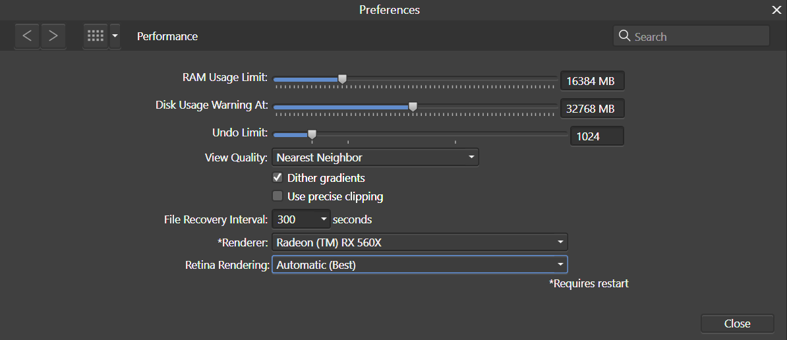The width and height of the screenshot is (787, 340).
Task: Open the Renderer dropdown list
Action: pyautogui.click(x=420, y=242)
